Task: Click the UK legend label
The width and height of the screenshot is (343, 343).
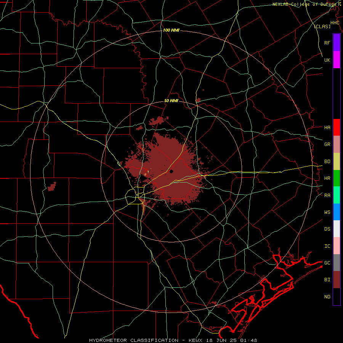Action: pos(327,60)
